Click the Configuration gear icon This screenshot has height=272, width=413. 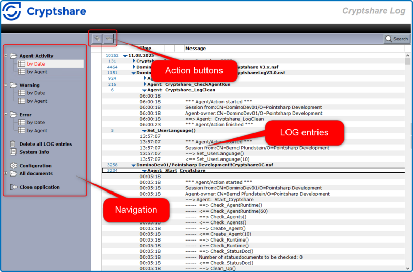click(x=14, y=166)
